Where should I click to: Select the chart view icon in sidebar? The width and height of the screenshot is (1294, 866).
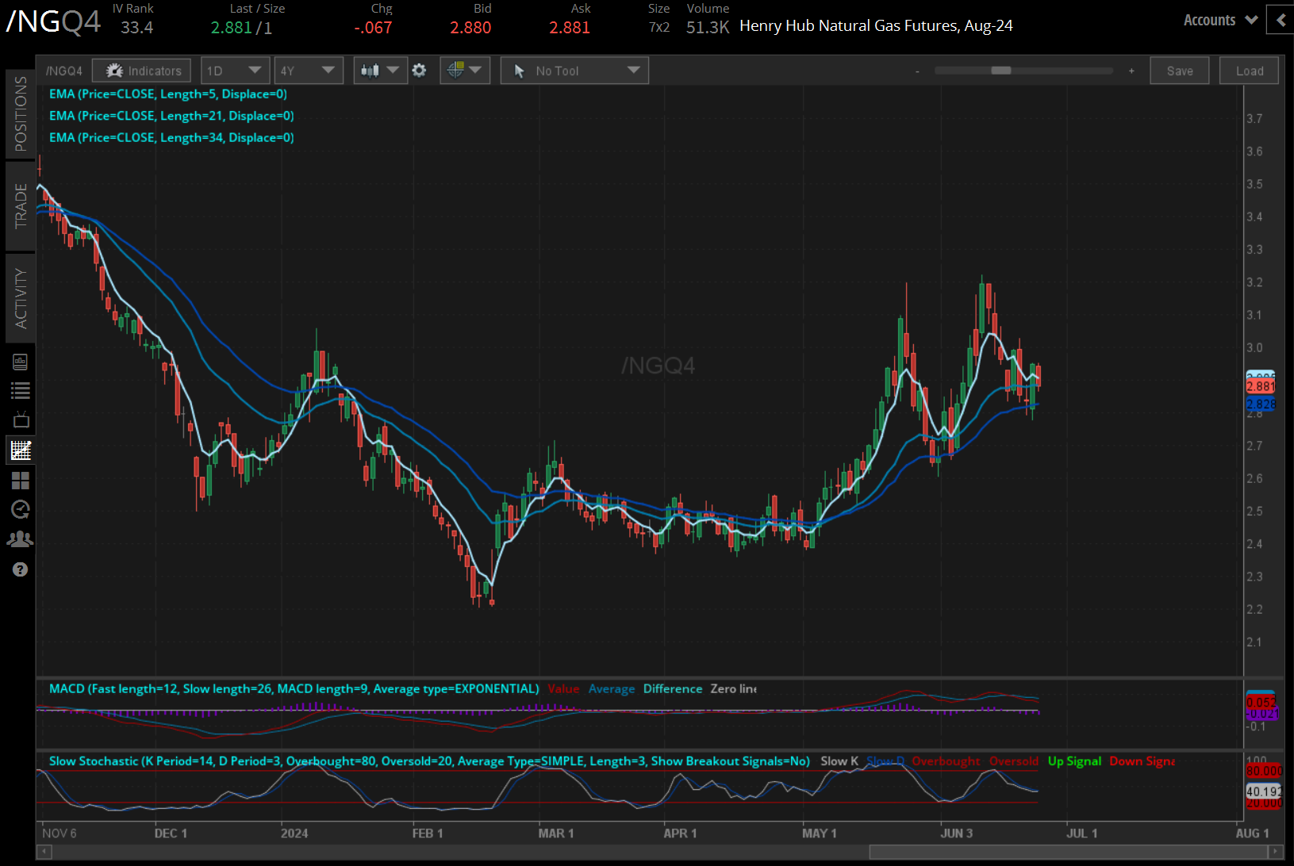click(21, 450)
